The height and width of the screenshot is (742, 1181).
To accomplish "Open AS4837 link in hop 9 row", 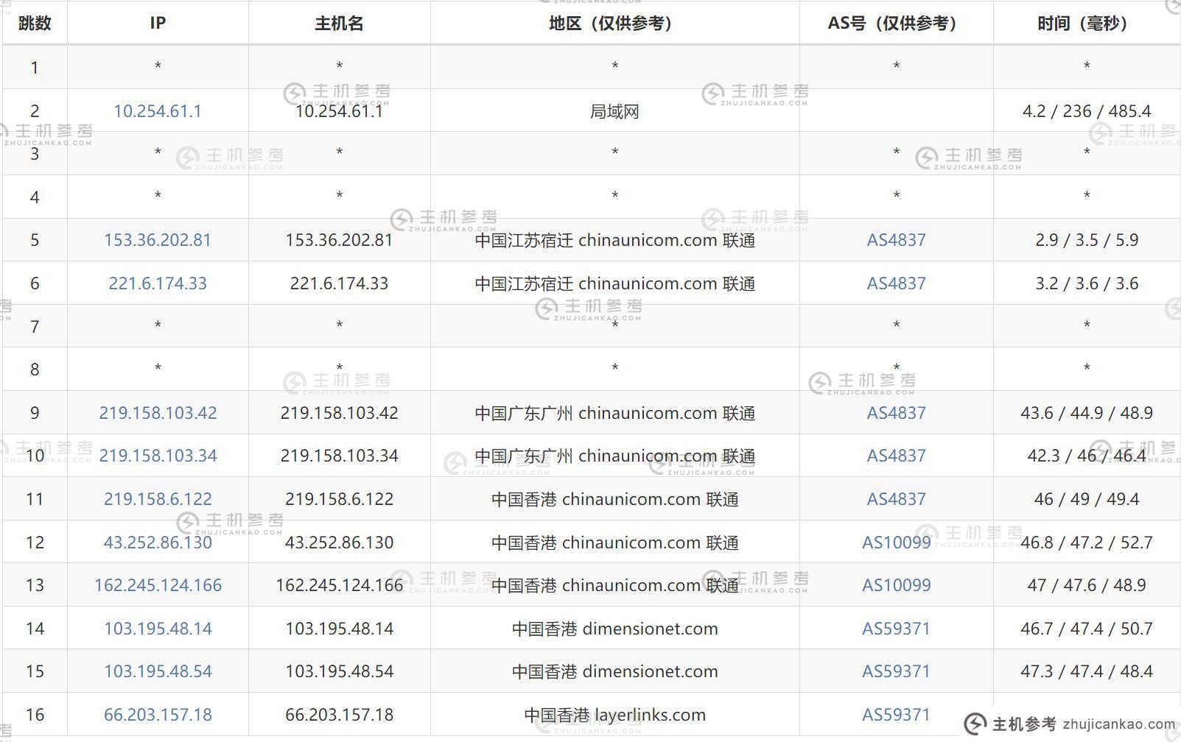I will pyautogui.click(x=896, y=413).
